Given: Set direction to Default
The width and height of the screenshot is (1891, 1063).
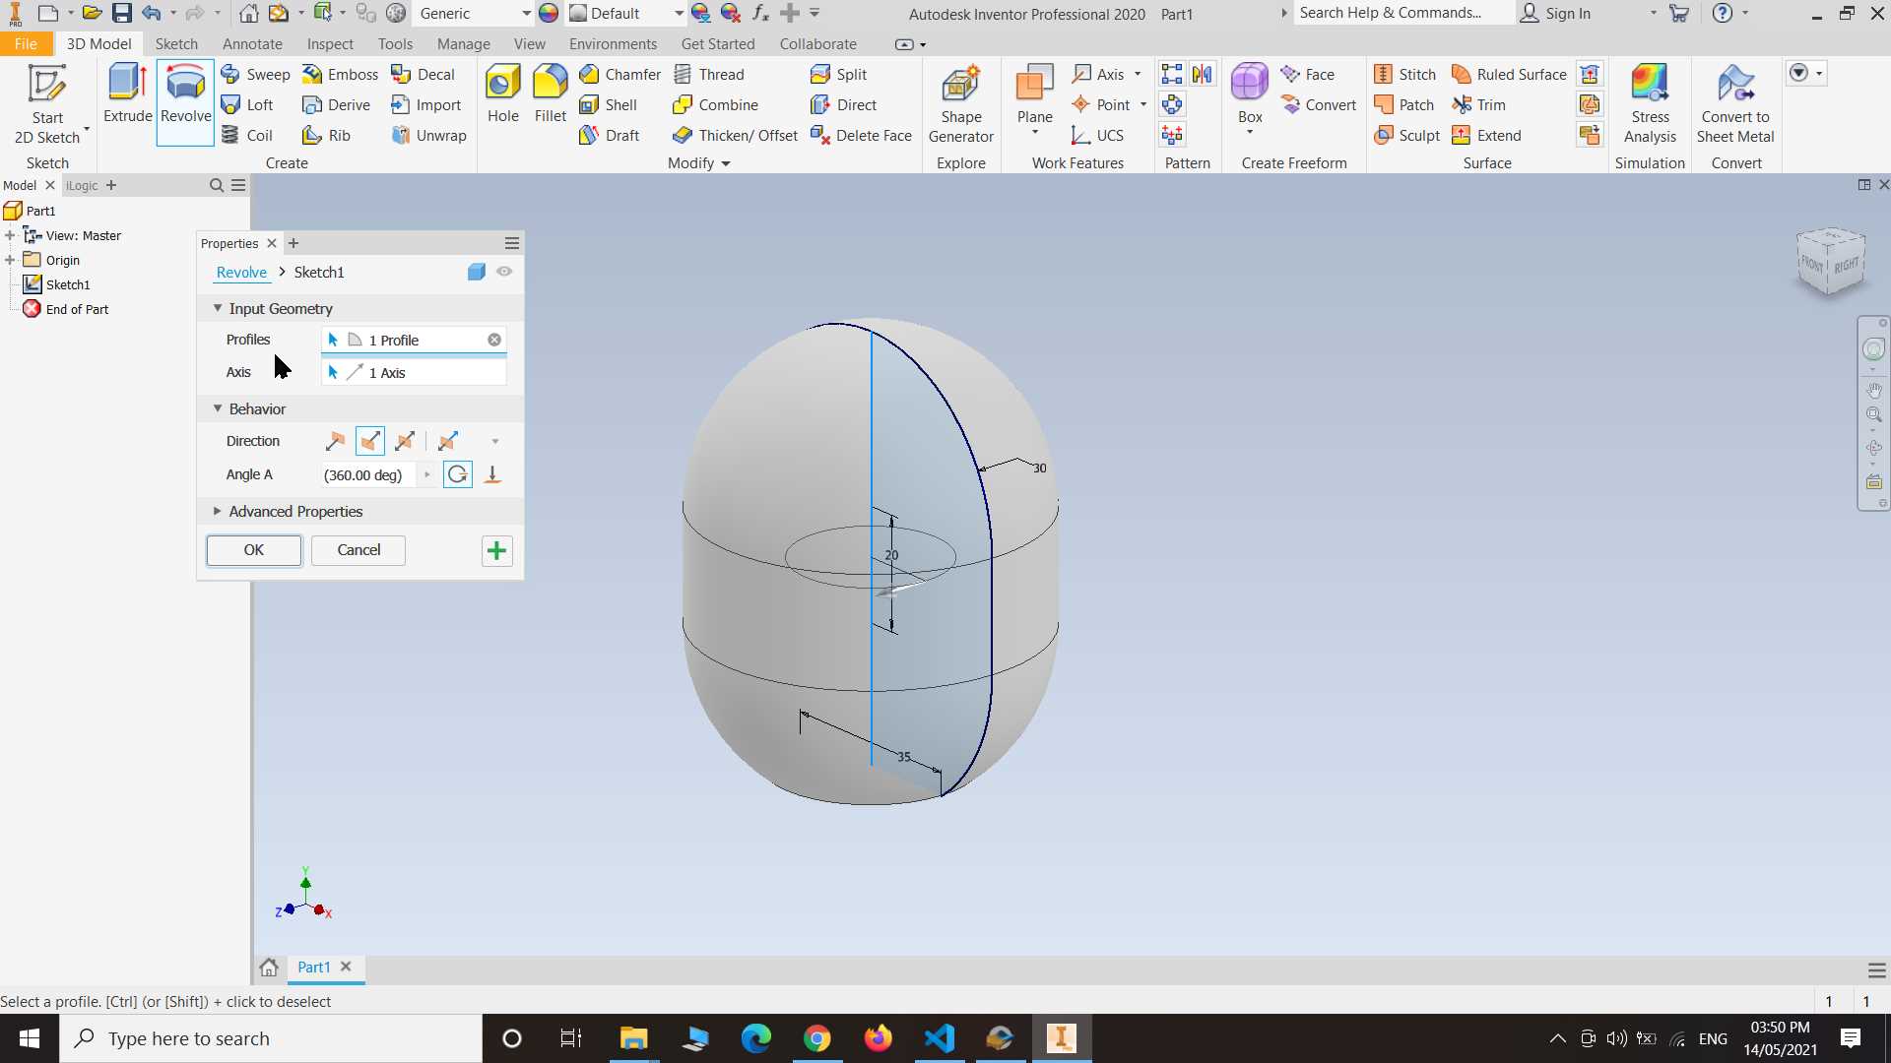Looking at the screenshot, I should pyautogui.click(x=336, y=442).
